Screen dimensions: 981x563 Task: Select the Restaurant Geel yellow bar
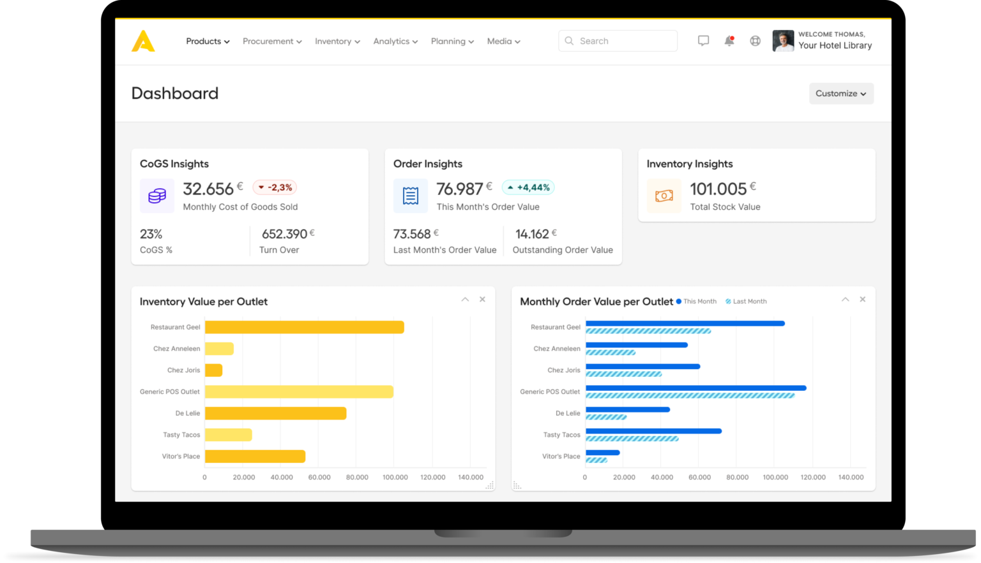coord(304,326)
